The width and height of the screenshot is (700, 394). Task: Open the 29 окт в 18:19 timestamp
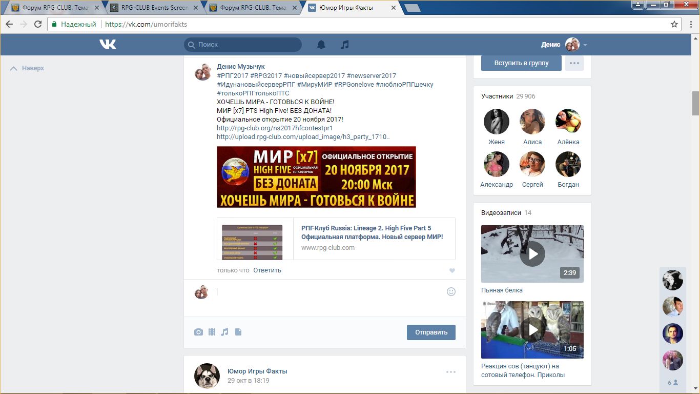tap(248, 381)
